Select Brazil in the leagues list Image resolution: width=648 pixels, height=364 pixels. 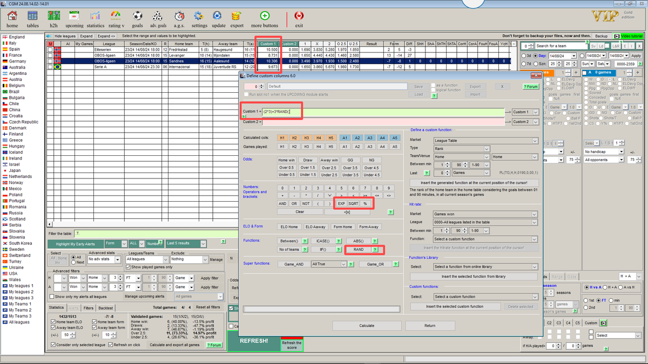coord(13,92)
